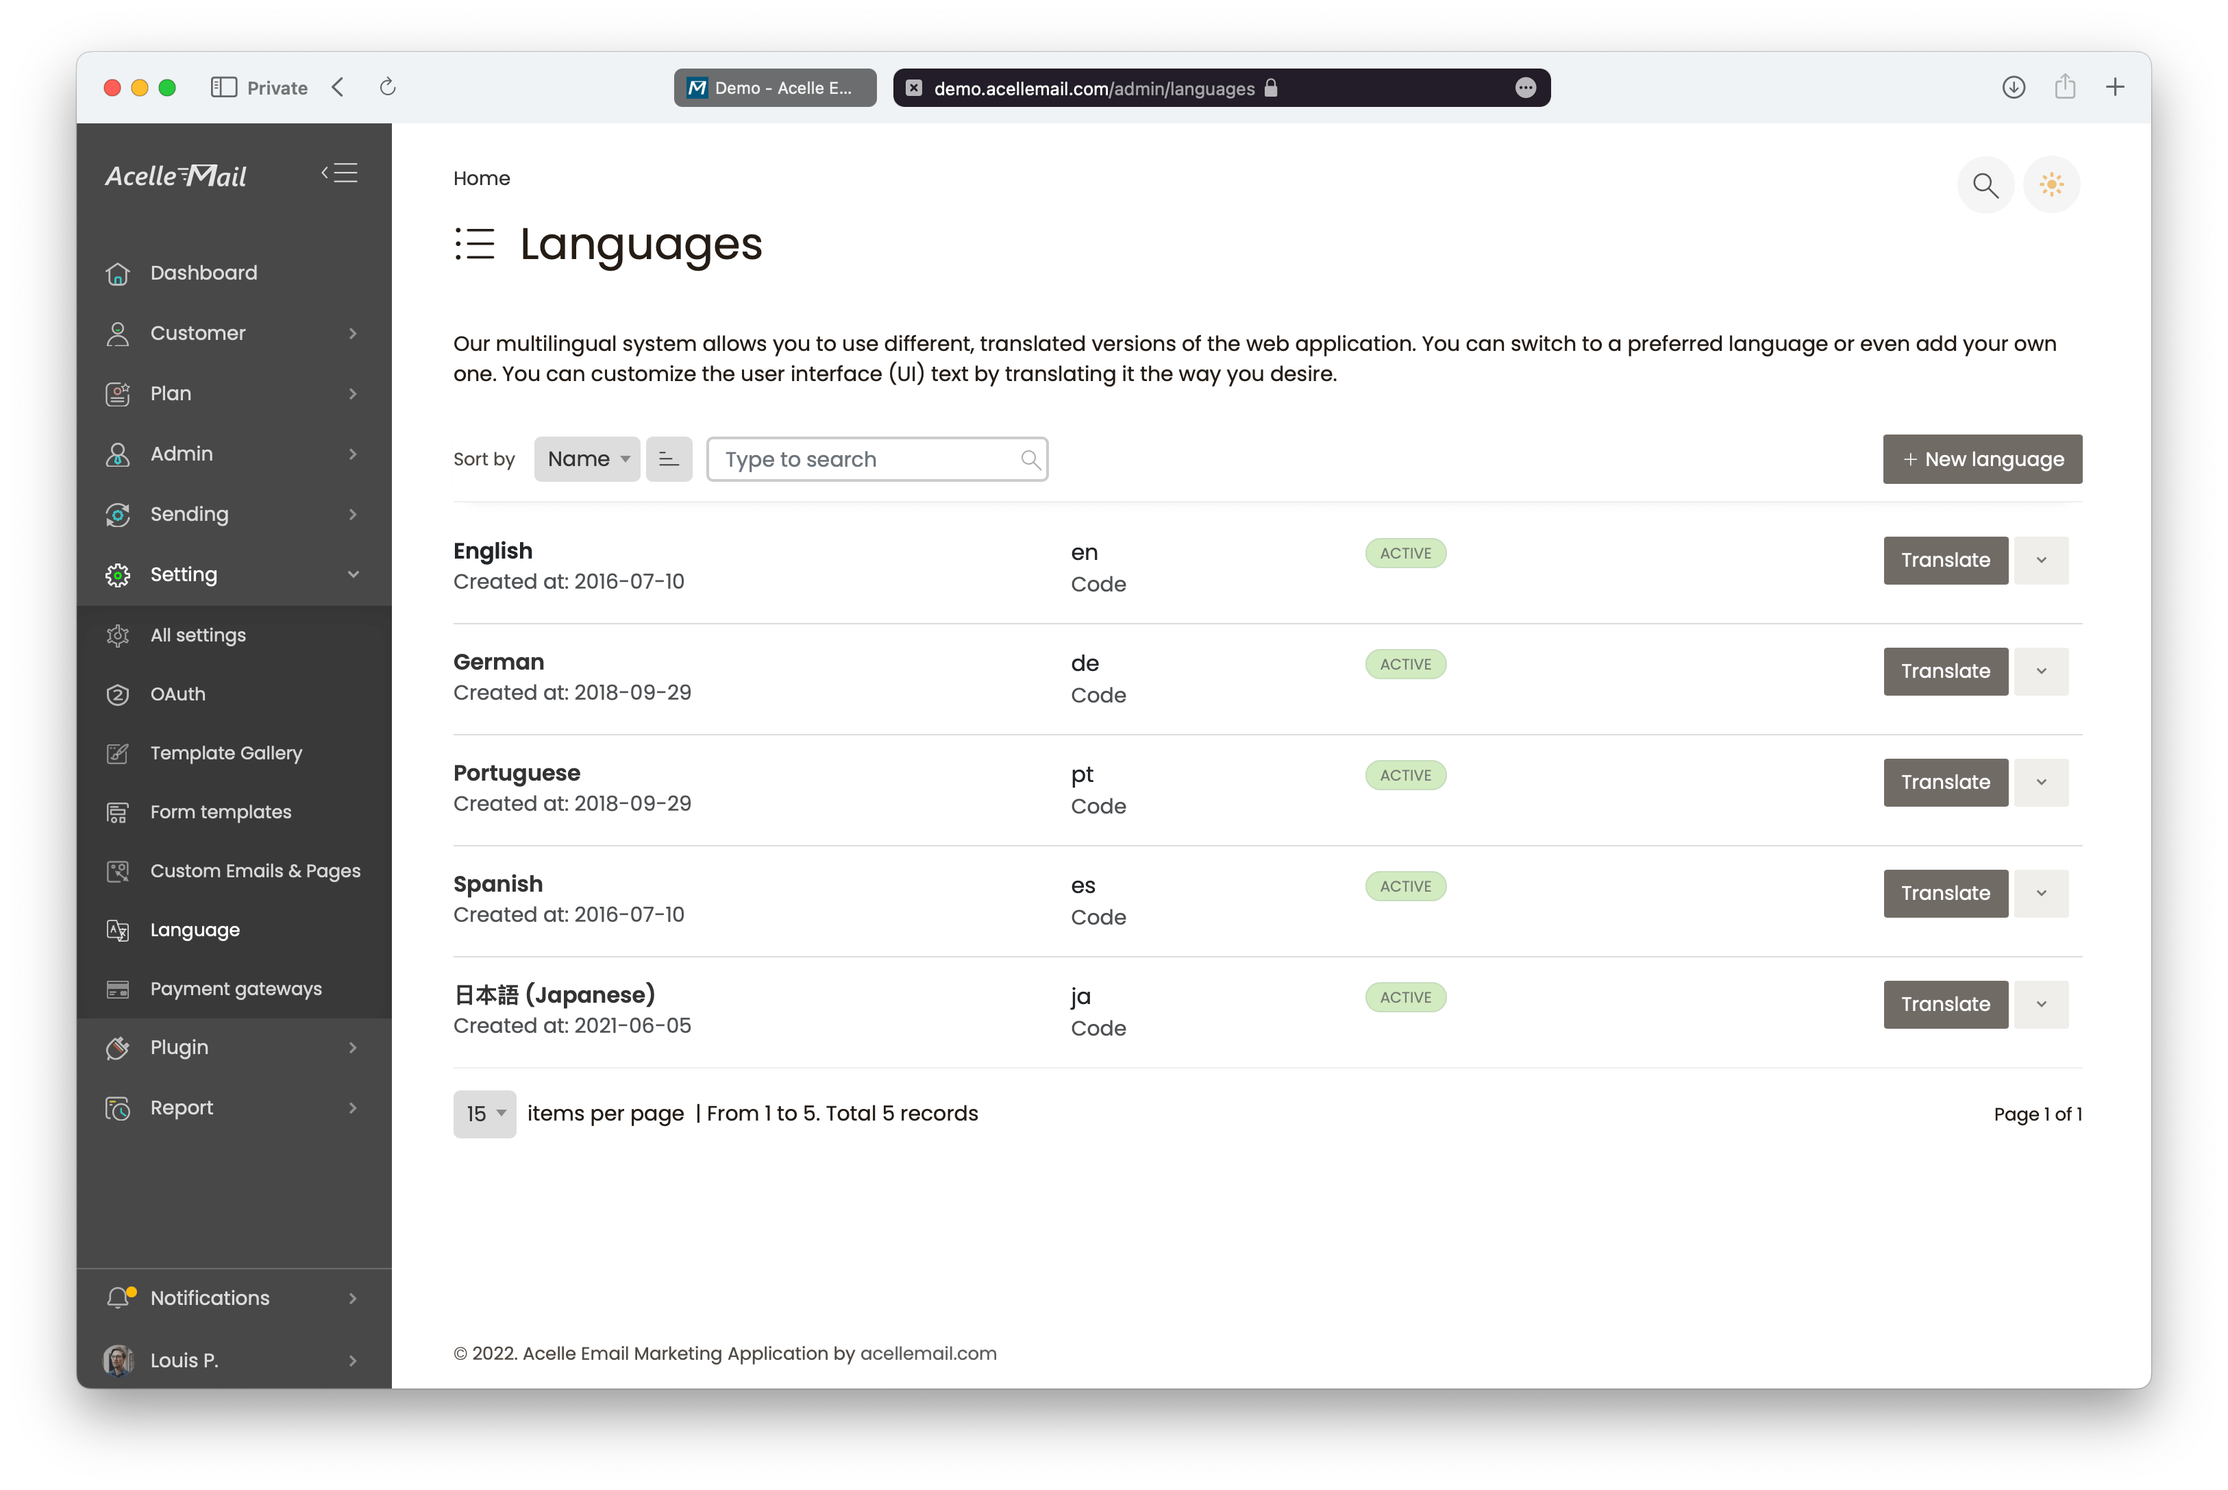Click Translate for Spanish
Screen dimensions: 2228x1490
point(1945,893)
